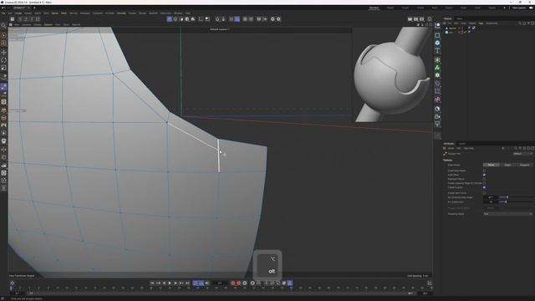Select the Sphere object in Object Manager
This screenshot has width=535, height=301.
tap(453, 28)
